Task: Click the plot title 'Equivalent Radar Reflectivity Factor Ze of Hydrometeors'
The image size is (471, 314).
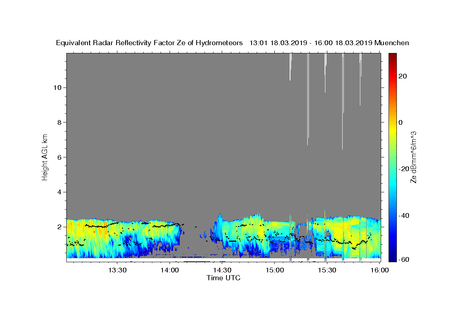Action: (150, 43)
